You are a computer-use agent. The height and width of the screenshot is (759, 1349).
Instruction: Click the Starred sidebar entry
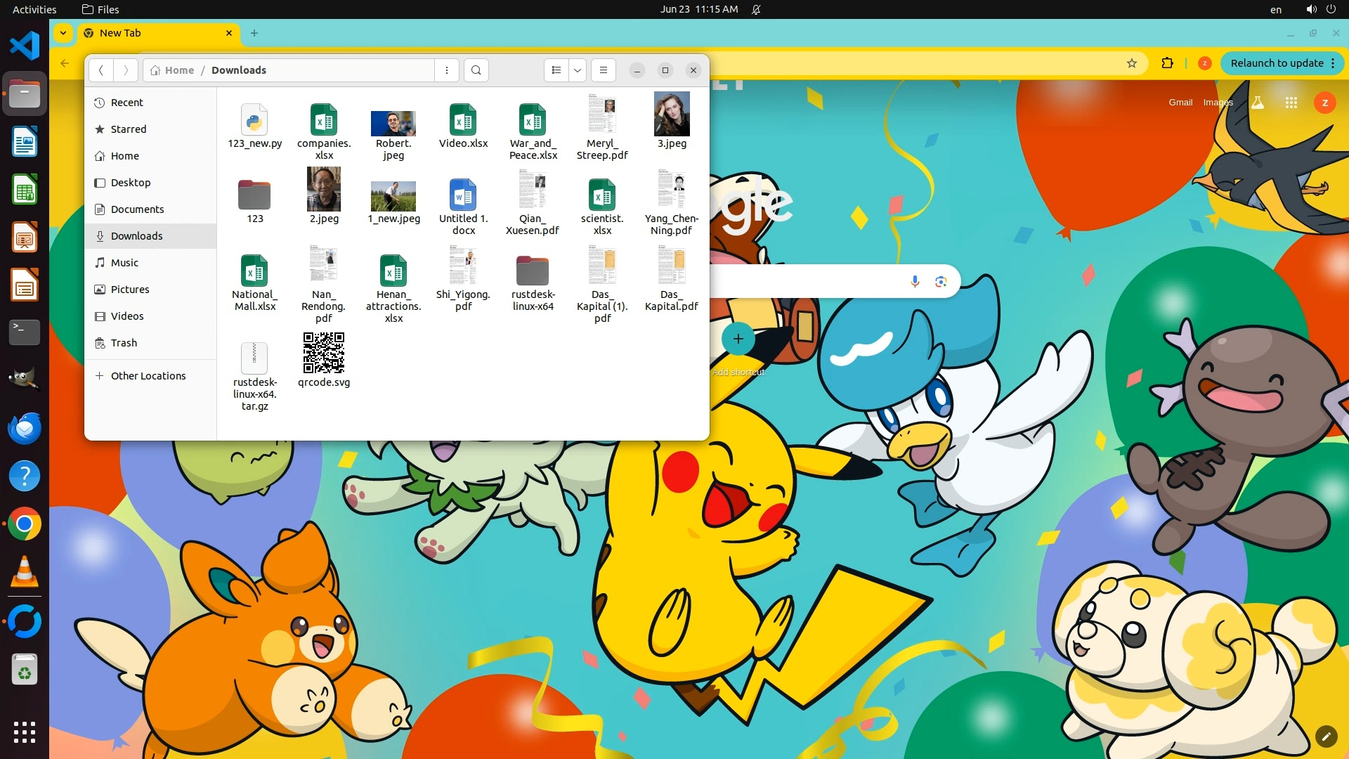point(129,129)
